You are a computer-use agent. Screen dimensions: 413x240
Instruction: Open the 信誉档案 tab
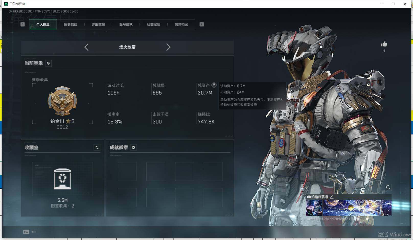181,24
